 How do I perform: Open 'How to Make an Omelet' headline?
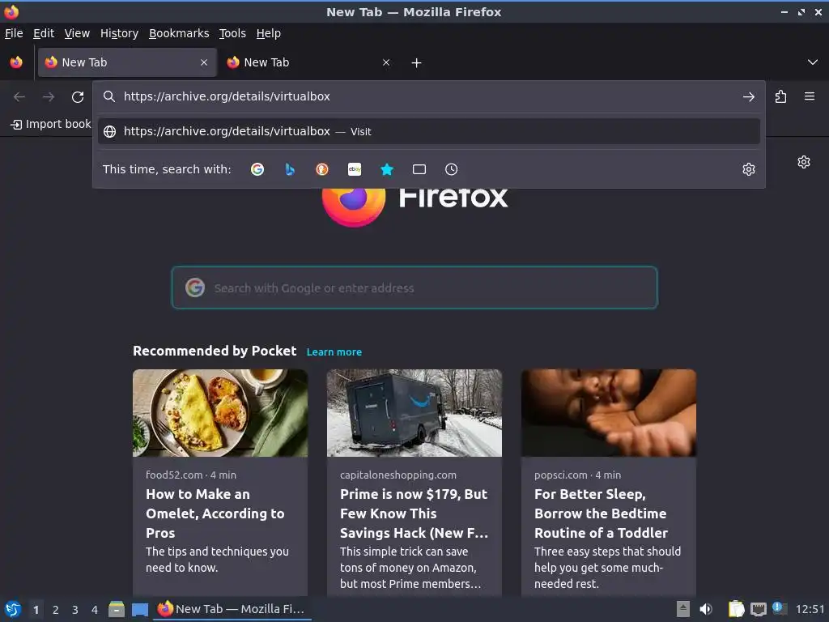point(215,513)
